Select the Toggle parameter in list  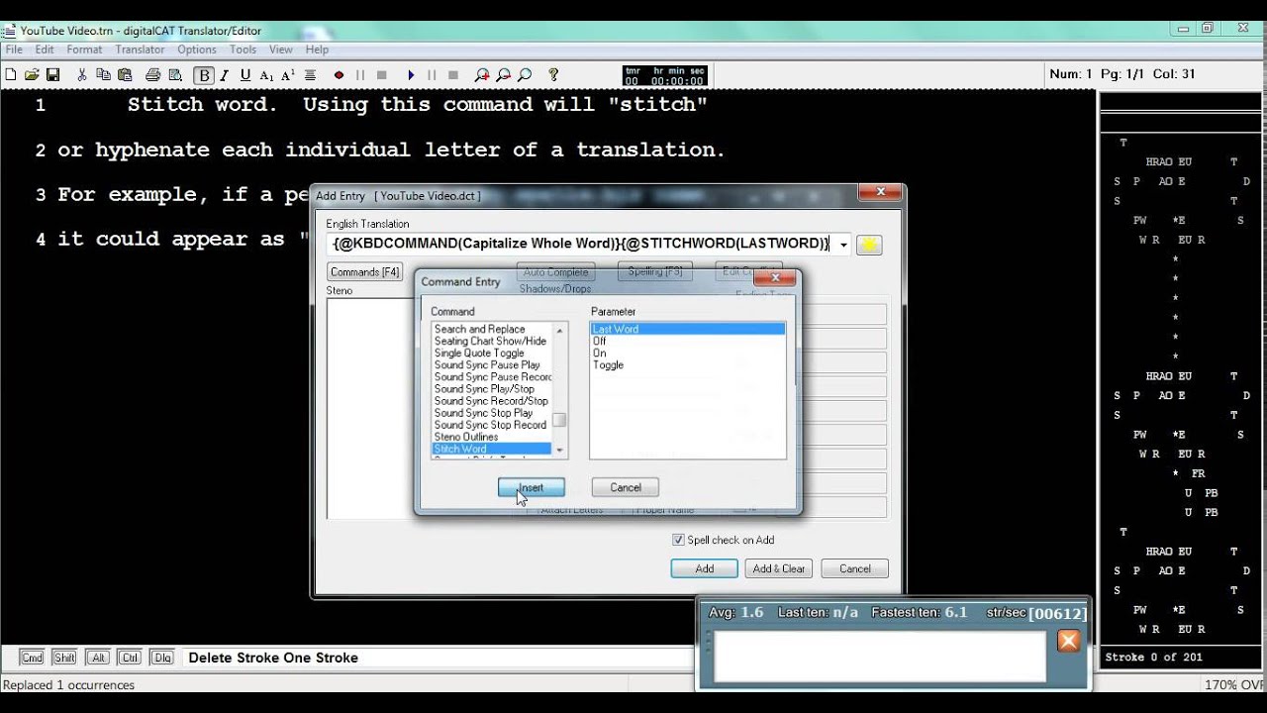pyautogui.click(x=608, y=365)
